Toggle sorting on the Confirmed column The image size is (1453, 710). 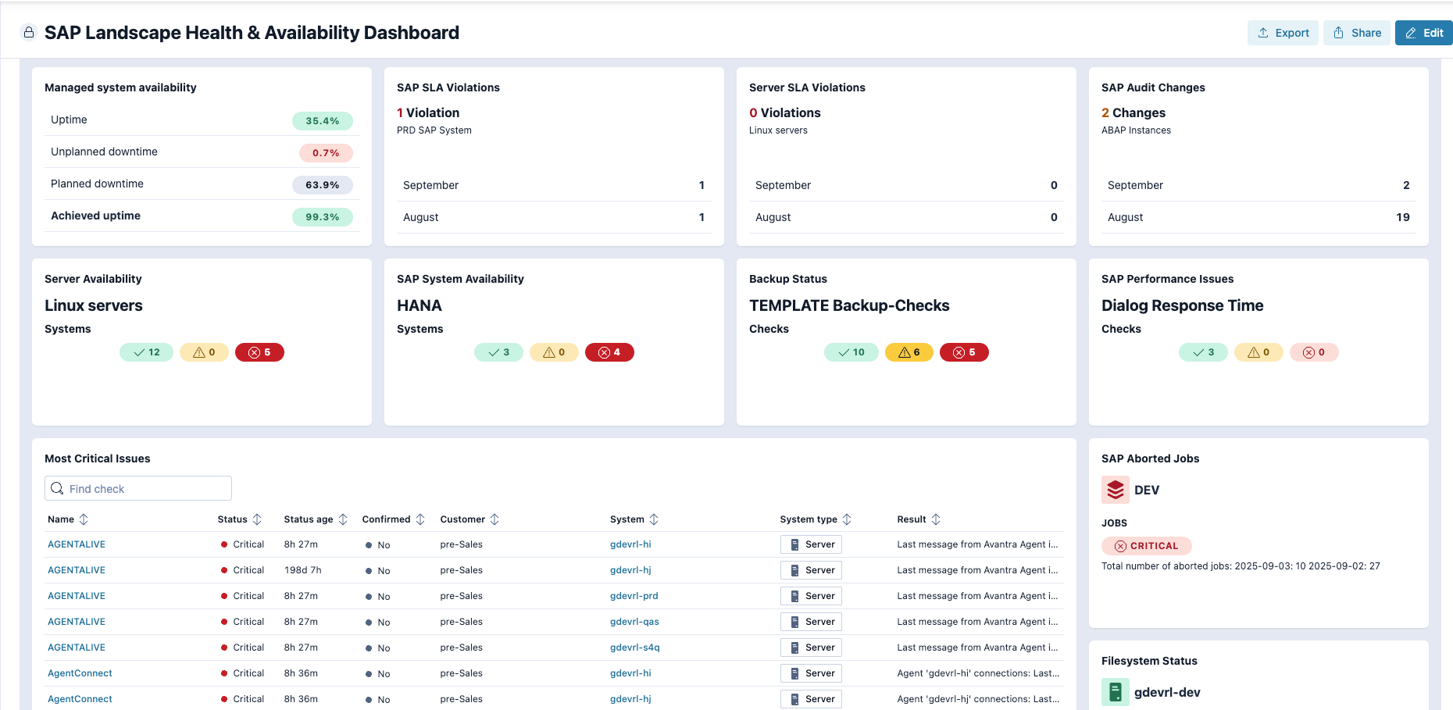coord(420,519)
